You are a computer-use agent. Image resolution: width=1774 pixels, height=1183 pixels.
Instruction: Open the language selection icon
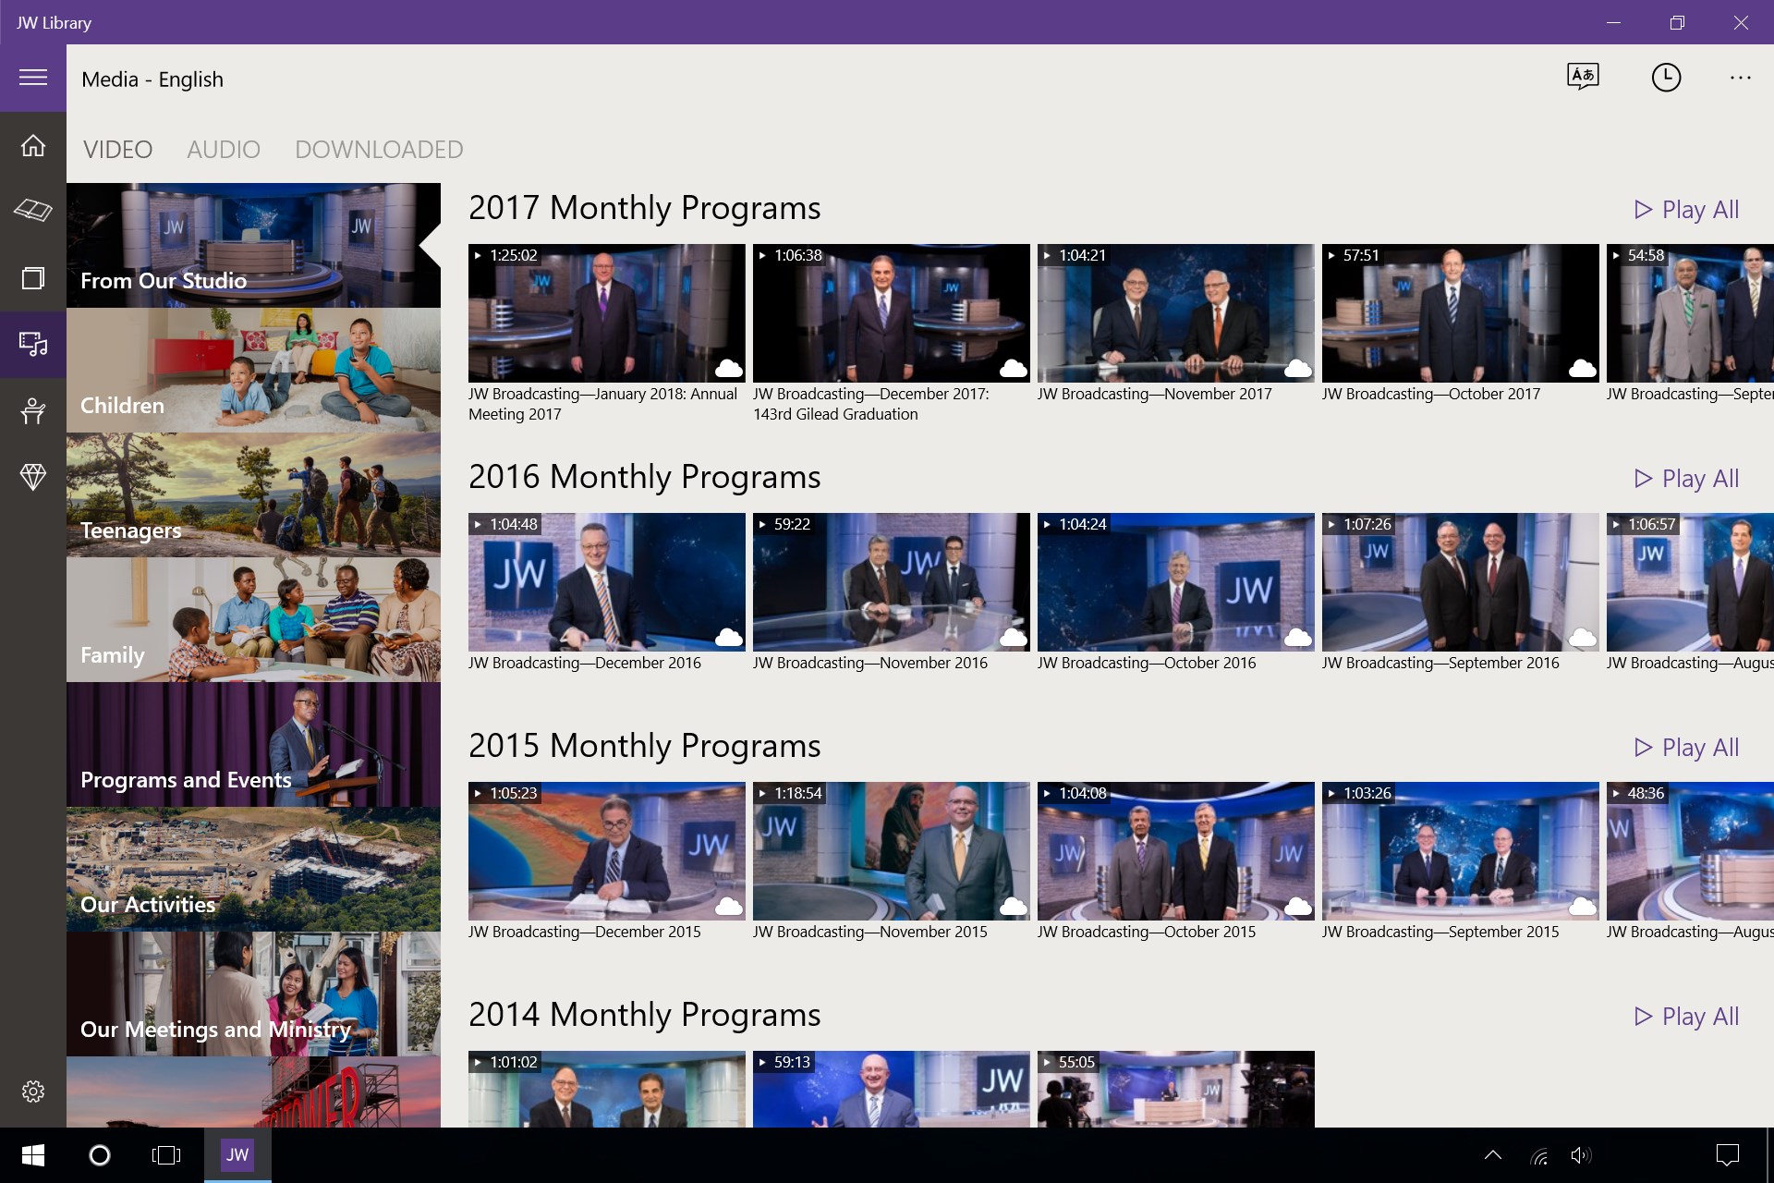tap(1583, 77)
